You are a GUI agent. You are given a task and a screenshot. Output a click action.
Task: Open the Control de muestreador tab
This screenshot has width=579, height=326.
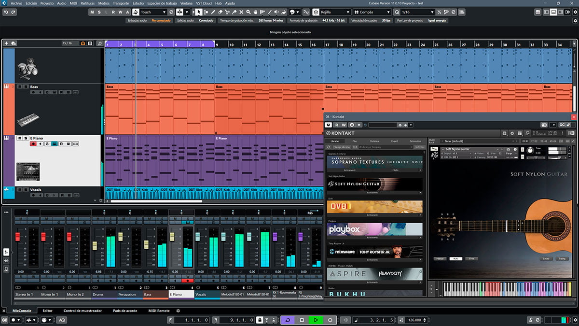point(83,311)
